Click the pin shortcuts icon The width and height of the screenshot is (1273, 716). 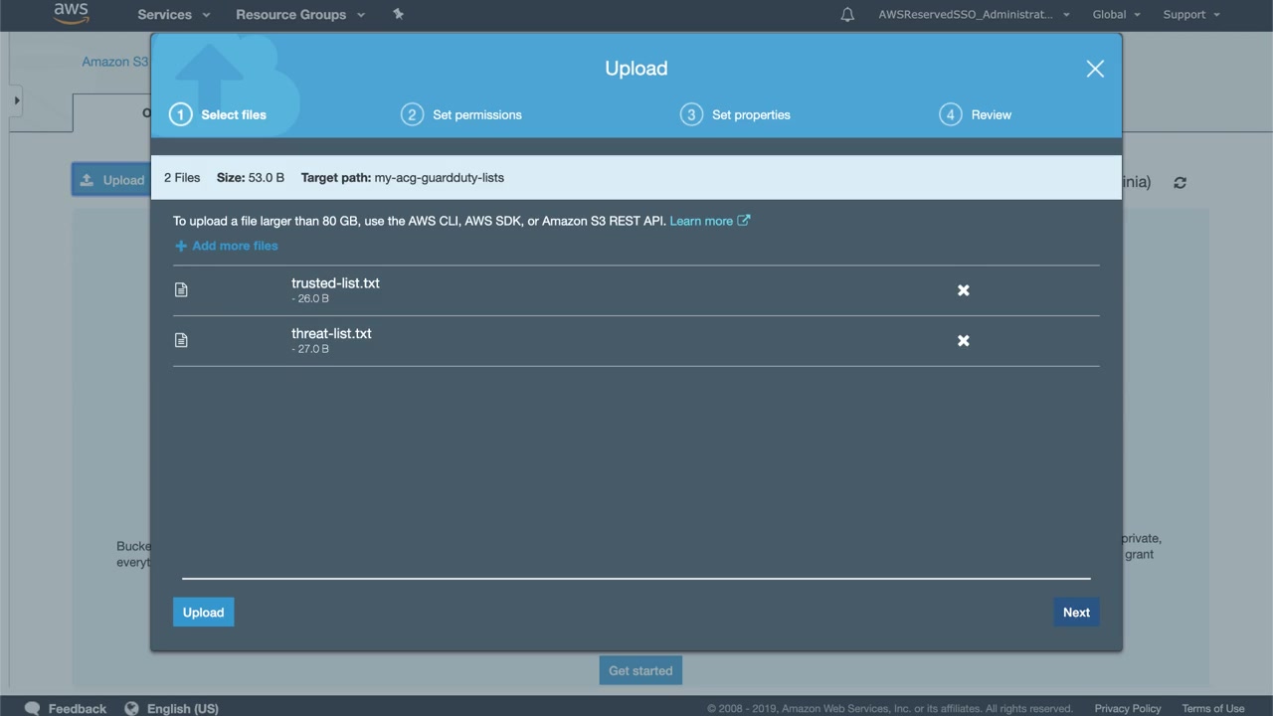(x=398, y=14)
